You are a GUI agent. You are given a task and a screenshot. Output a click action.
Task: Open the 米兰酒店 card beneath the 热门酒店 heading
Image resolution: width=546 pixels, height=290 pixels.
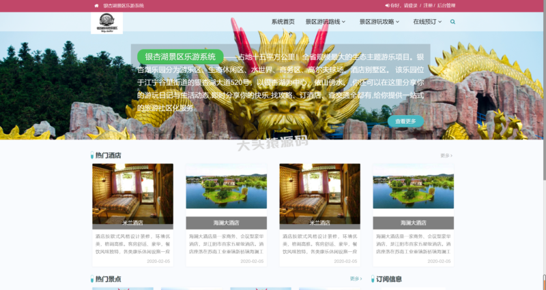[x=132, y=215]
